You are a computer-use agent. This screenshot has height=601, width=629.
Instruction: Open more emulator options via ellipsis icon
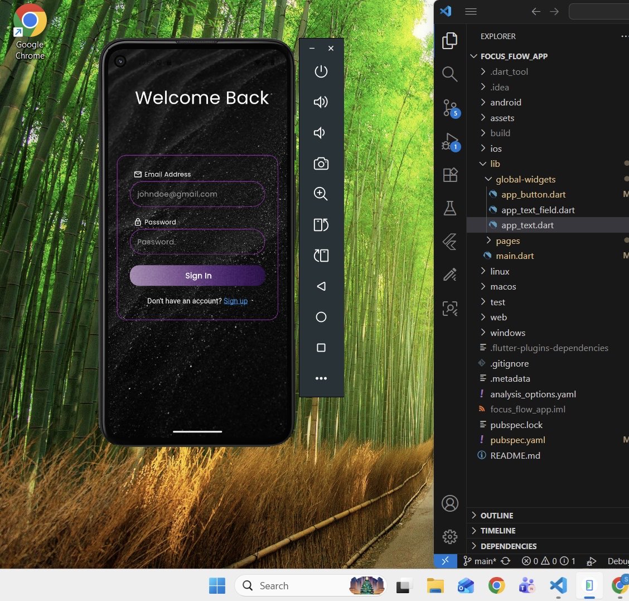click(x=321, y=378)
